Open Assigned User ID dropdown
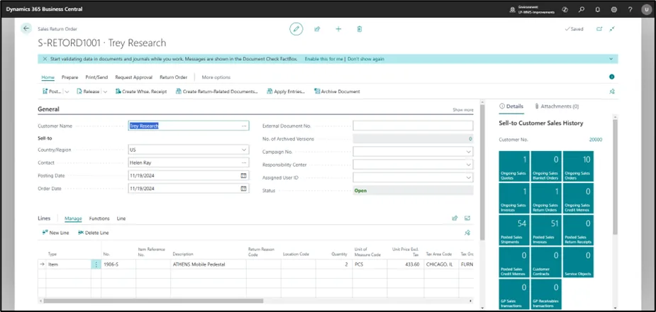 pos(469,178)
